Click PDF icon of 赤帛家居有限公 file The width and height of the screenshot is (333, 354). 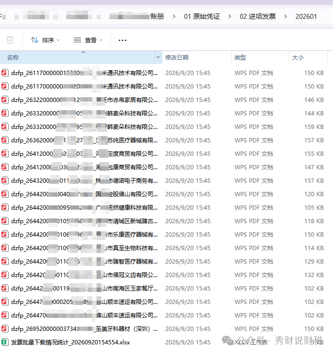(5, 100)
